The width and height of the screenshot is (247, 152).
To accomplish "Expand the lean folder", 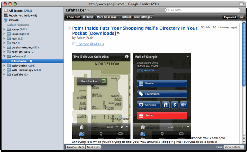I will pyautogui.click(x=4, y=38).
